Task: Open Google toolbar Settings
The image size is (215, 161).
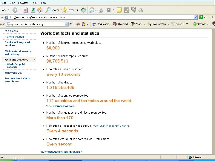Action: pyautogui.click(x=200, y=24)
